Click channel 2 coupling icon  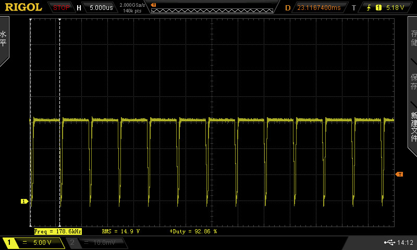point(86,242)
